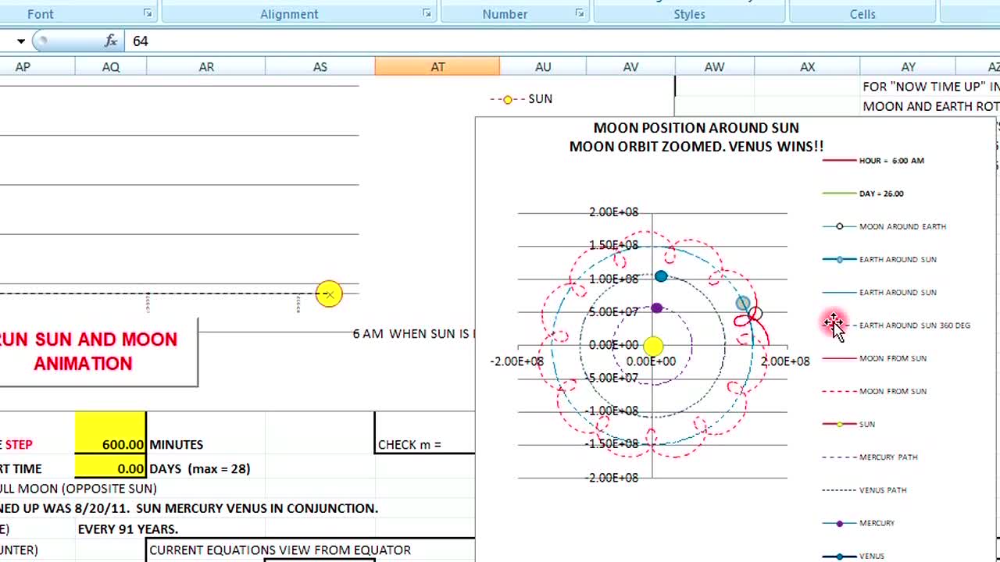Viewport: 1000px width, 562px height.
Task: Click the 6 AM WHEN SUN IS text
Action: pyautogui.click(x=413, y=333)
